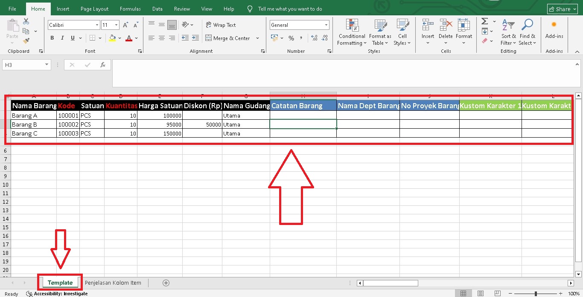Open the Penjelasan Kolom Item sheet tab
This screenshot has width=583, height=297.
(x=113, y=283)
